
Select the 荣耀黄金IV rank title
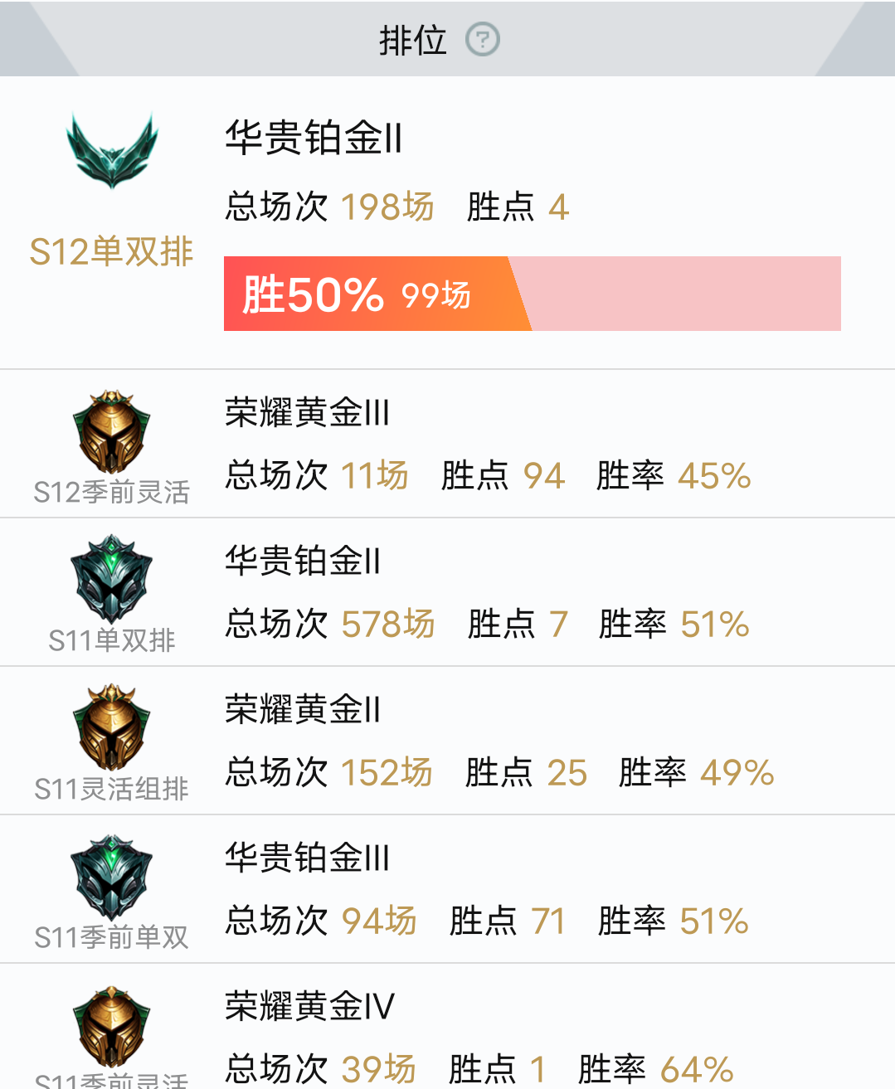(309, 1006)
